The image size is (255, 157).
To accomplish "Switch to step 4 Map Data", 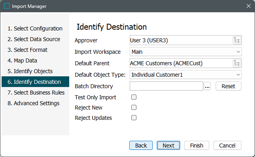I will (x=35, y=61).
